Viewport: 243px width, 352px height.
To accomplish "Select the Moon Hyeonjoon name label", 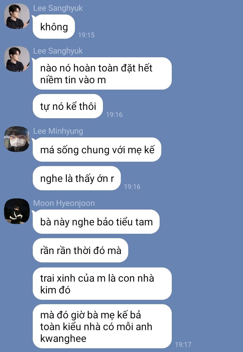I will [64, 203].
